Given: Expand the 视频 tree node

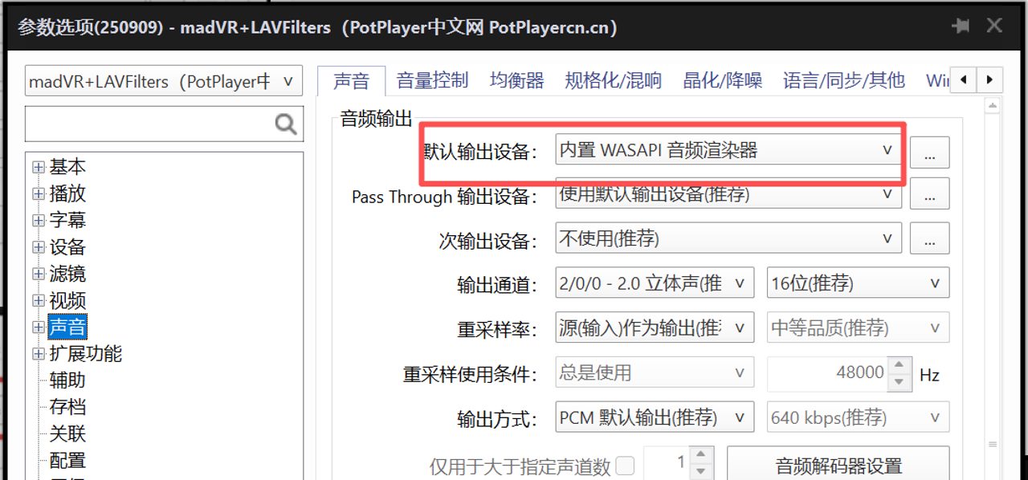Looking at the screenshot, I should [39, 300].
